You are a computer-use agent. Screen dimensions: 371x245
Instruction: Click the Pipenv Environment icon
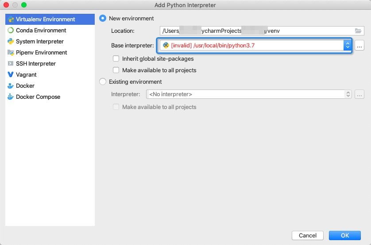(x=11, y=53)
